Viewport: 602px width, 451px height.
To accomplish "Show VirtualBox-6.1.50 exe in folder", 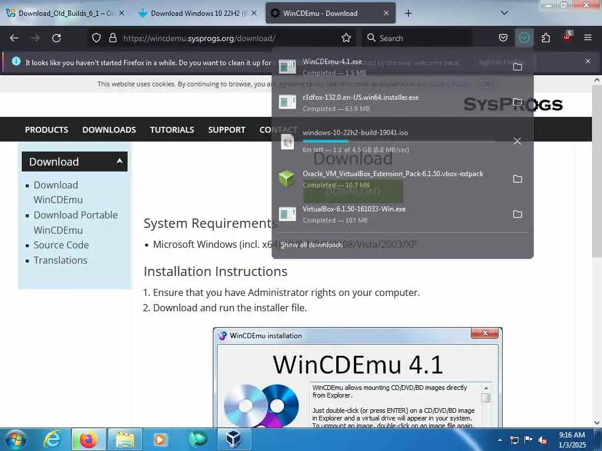I will 517,214.
